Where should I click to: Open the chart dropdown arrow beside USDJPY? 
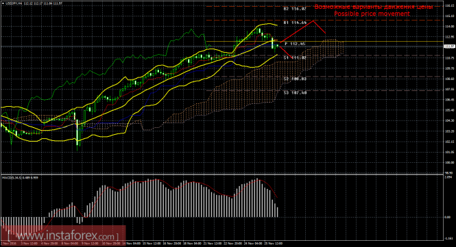[x=3, y=3]
